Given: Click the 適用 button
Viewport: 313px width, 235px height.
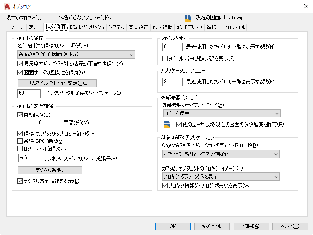Looking at the screenshot, I should tap(251, 226).
